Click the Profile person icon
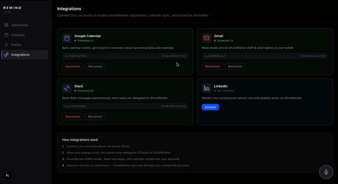The height and width of the screenshot is (184, 338). (x=6, y=45)
